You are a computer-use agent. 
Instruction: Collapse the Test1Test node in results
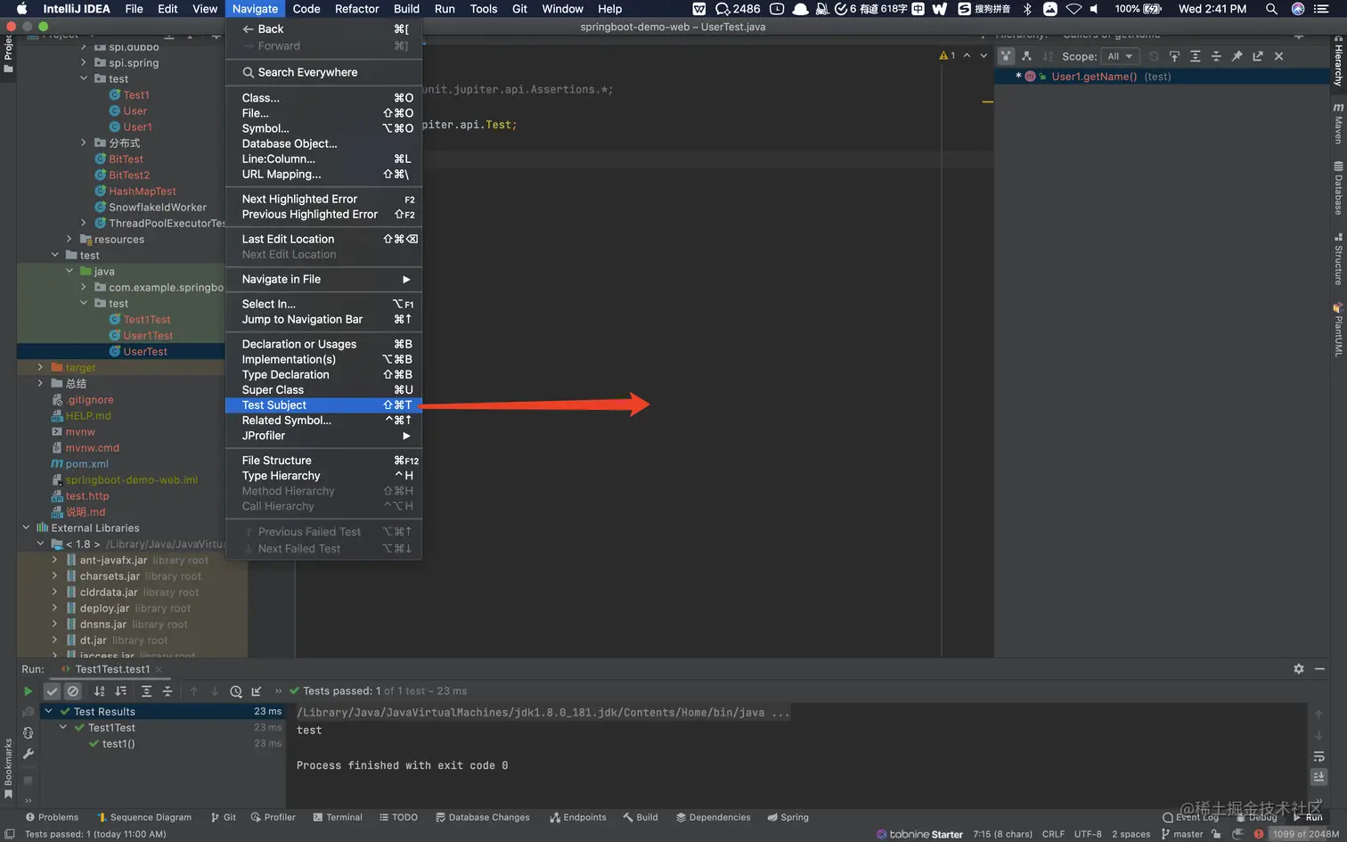coord(63,728)
